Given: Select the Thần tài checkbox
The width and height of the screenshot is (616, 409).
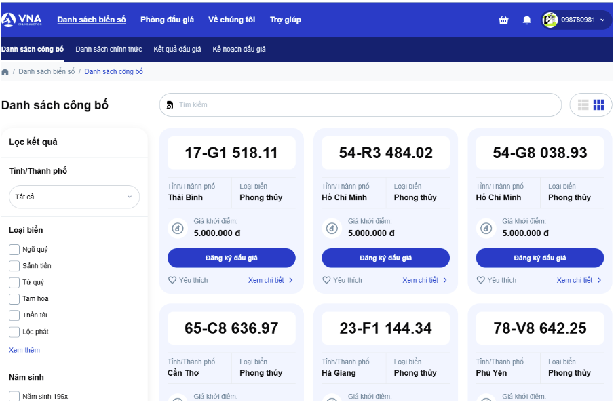Looking at the screenshot, I should (14, 315).
